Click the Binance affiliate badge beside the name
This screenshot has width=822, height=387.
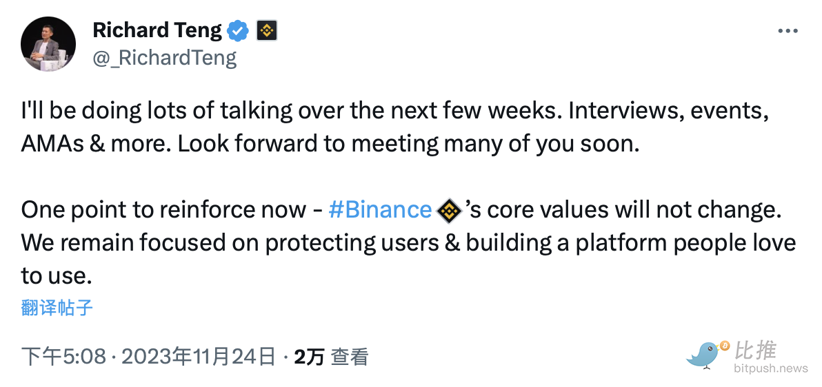(266, 30)
